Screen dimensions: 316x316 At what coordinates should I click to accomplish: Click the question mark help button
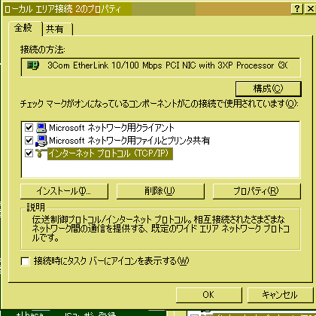click(297, 9)
